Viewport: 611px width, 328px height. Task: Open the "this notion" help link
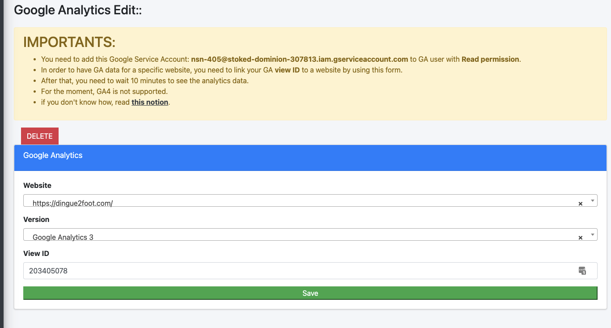pyautogui.click(x=150, y=102)
